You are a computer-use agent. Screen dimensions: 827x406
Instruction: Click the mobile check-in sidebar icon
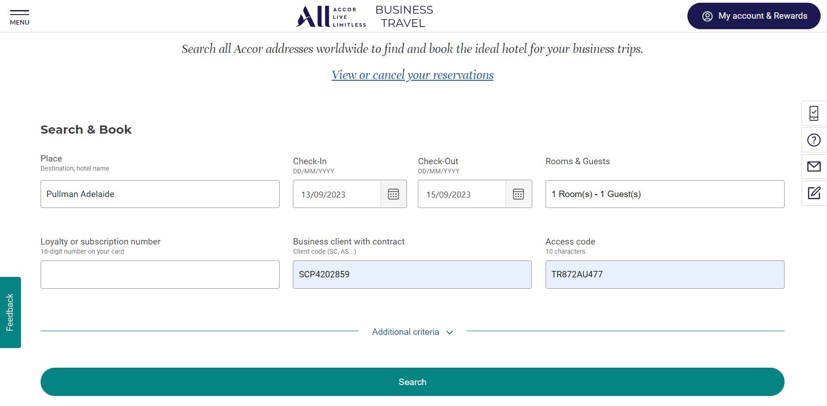point(814,114)
